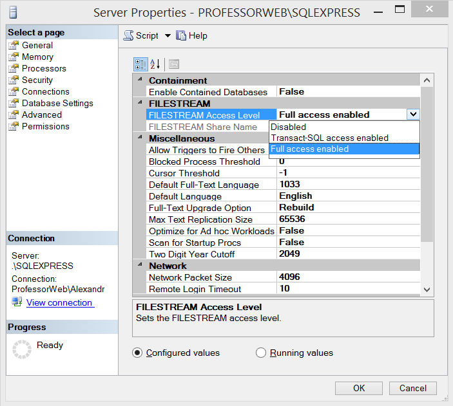453x406 pixels.
Task: Open the Advanced page
Action: tap(42, 115)
